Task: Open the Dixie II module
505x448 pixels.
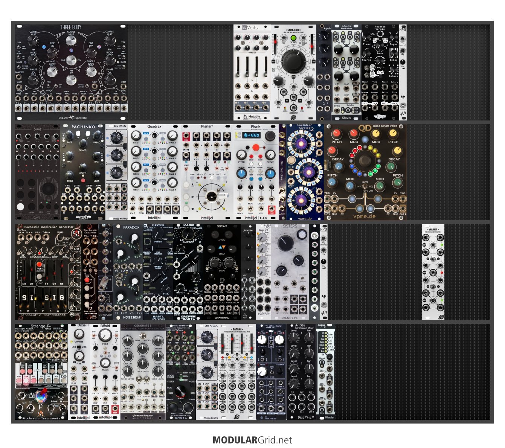Action: 79,372
